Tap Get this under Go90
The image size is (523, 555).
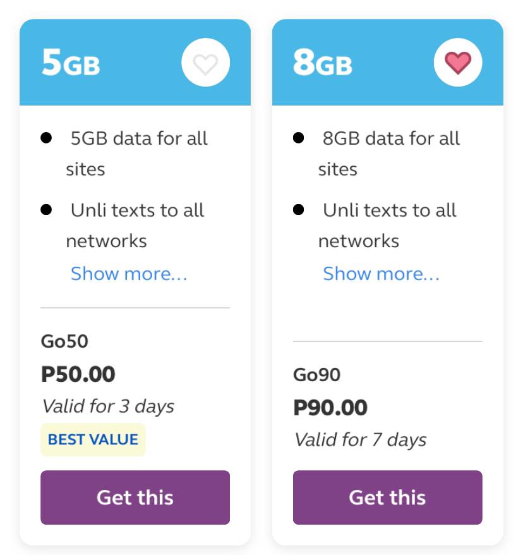(x=388, y=497)
